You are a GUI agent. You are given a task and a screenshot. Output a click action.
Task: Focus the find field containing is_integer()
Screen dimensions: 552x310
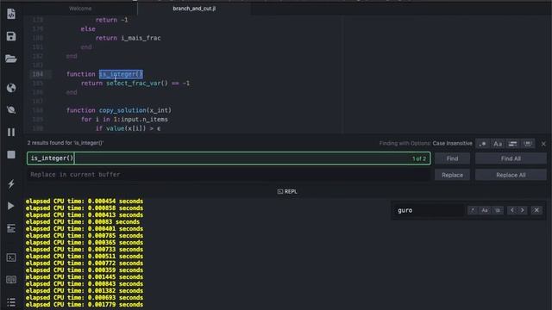click(x=229, y=158)
